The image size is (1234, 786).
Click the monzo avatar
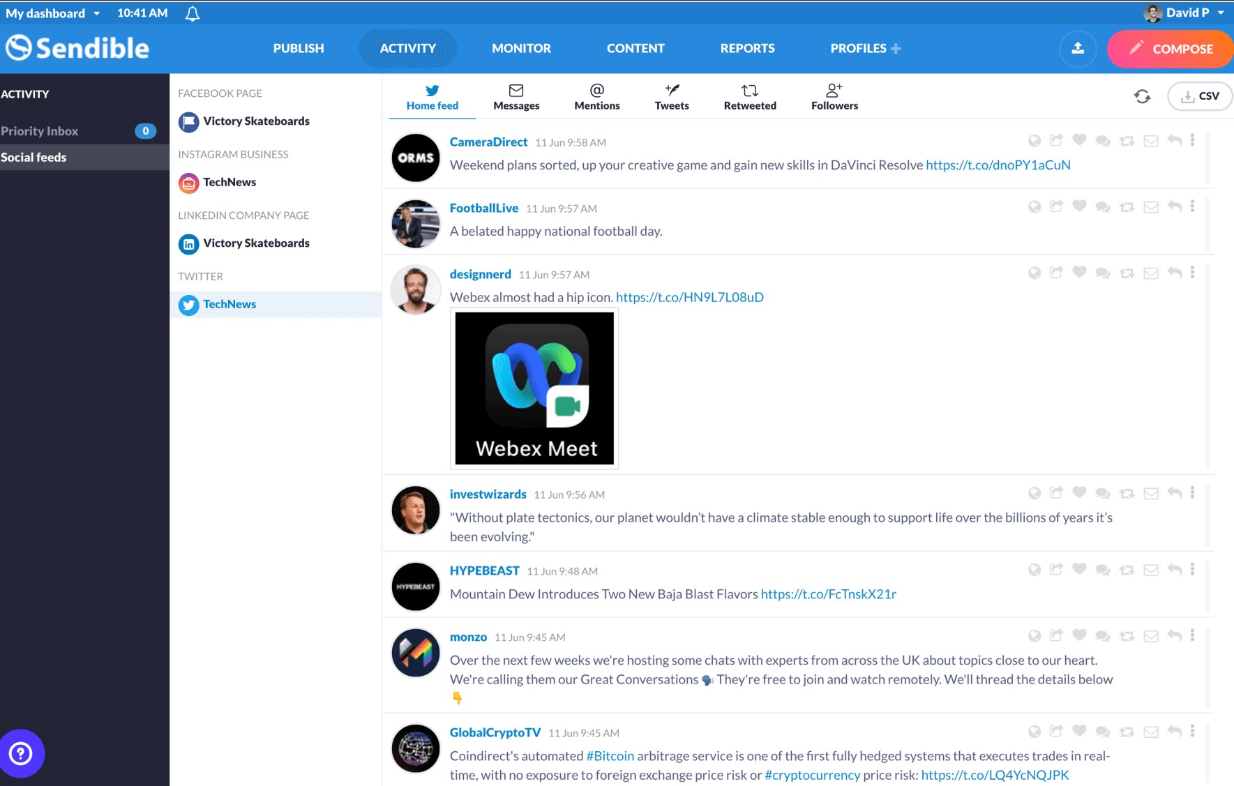point(416,653)
